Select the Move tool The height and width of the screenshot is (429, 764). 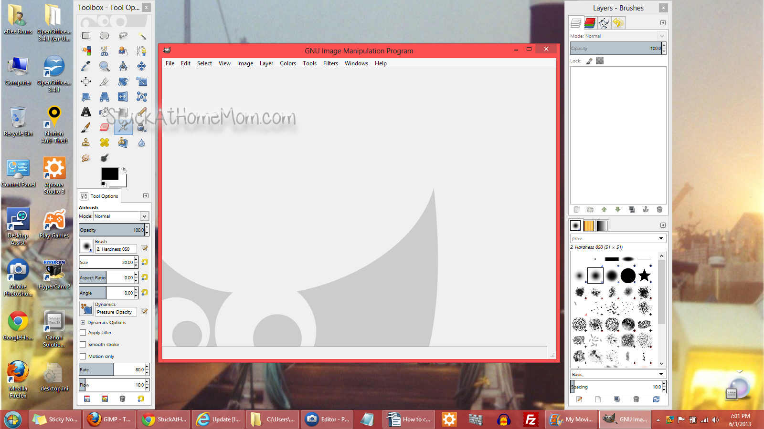tap(142, 66)
